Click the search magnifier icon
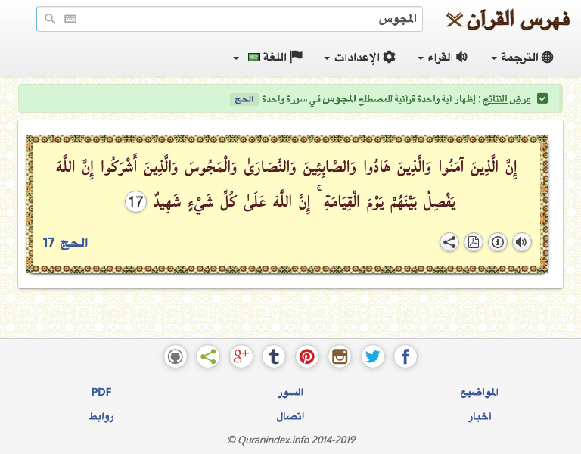 tap(50, 19)
